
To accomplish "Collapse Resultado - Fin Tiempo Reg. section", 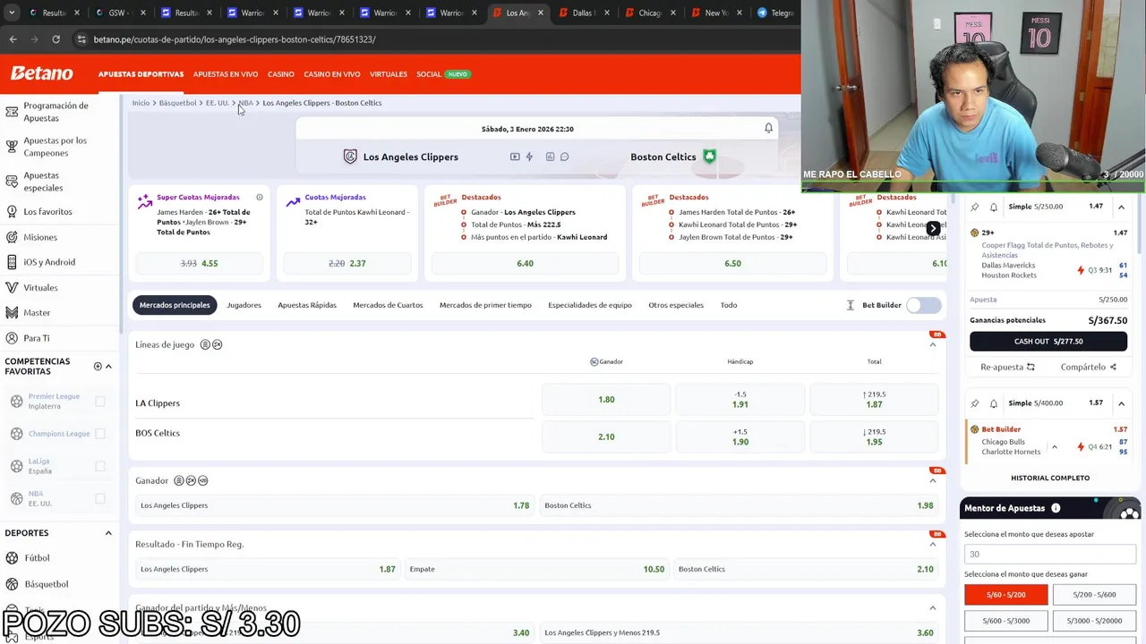I will tap(932, 544).
